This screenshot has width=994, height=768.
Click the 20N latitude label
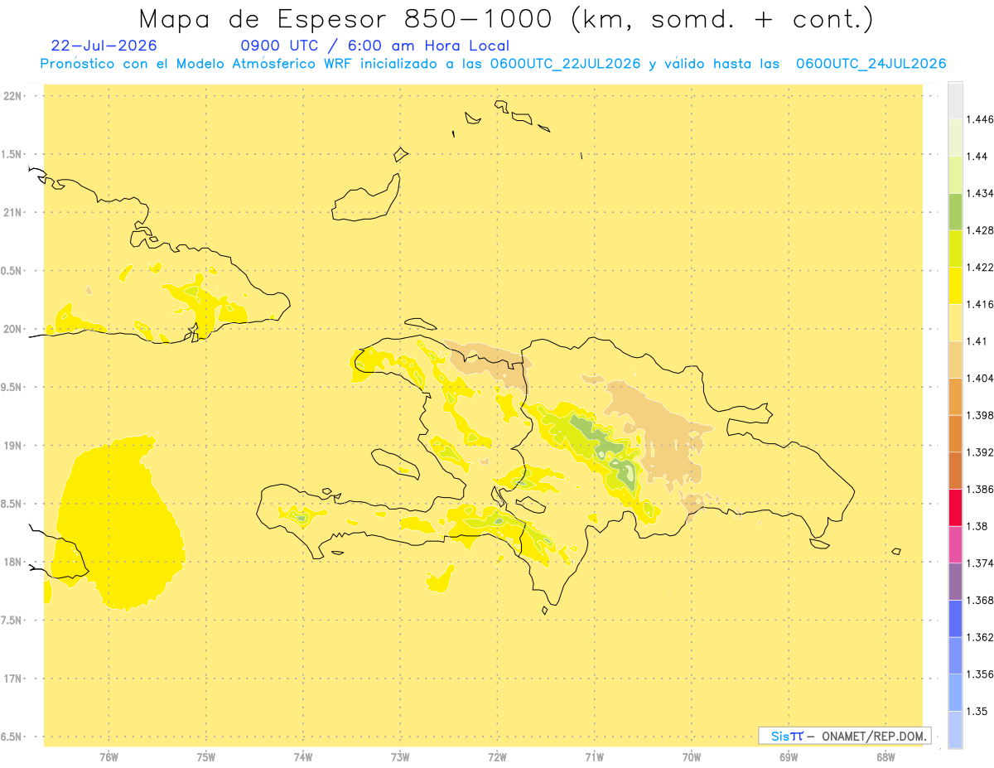point(12,329)
